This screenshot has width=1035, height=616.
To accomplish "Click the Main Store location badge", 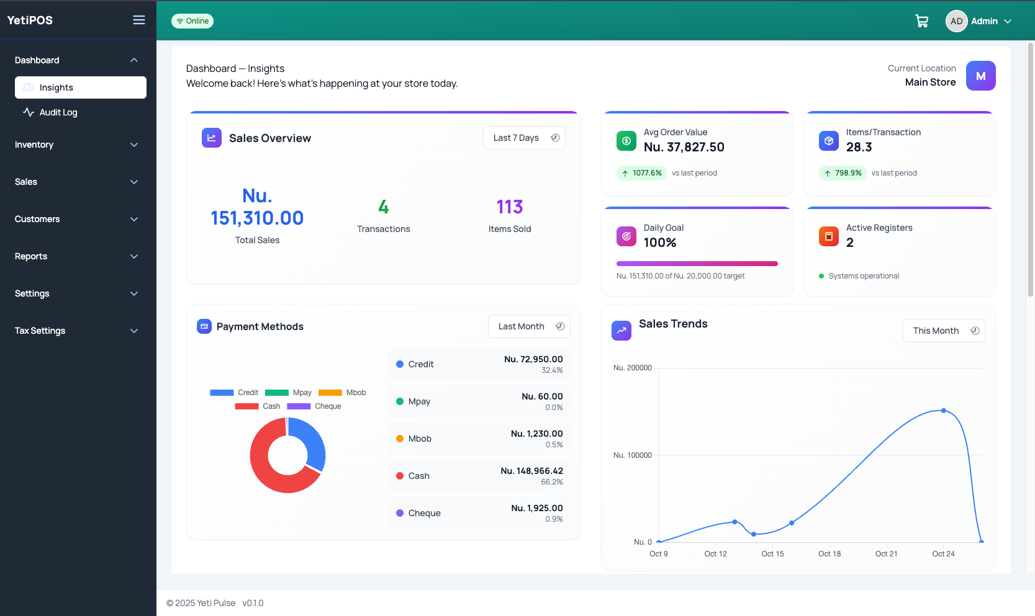I will point(981,76).
